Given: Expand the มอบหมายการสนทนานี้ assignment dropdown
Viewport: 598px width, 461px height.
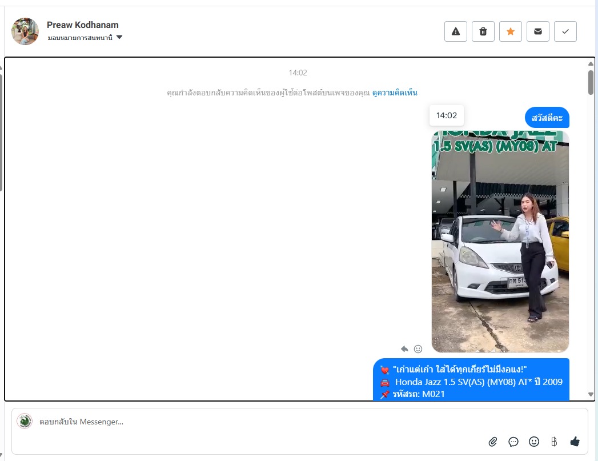Looking at the screenshot, I should tap(85, 37).
